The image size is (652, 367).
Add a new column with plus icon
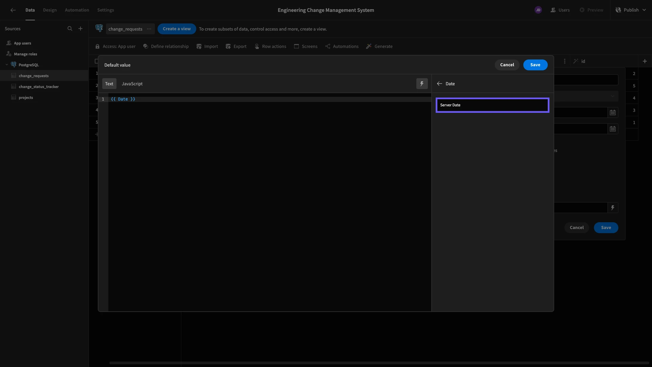click(645, 61)
